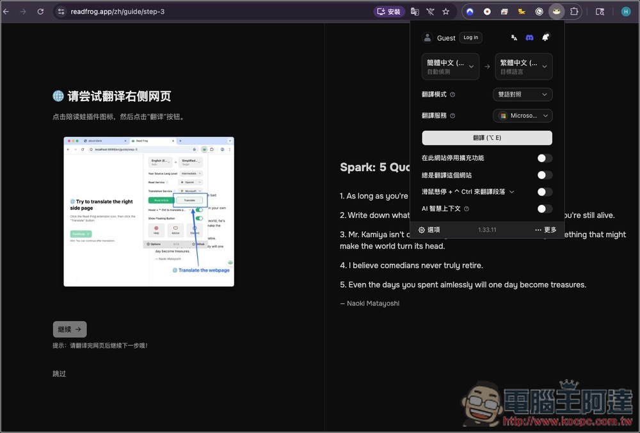This screenshot has width=640, height=433.
Task: Toggle 滑鼠懸停 + Ctrl 來翻譯段落 switch
Action: coord(545,192)
